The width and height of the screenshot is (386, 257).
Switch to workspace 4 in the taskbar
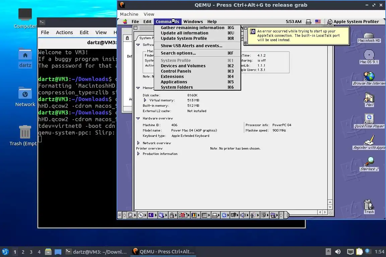coord(39,252)
